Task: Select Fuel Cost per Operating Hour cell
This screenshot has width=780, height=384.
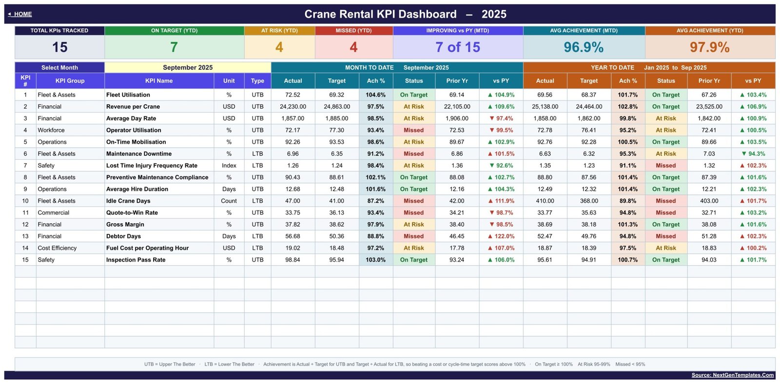Action: coord(159,248)
